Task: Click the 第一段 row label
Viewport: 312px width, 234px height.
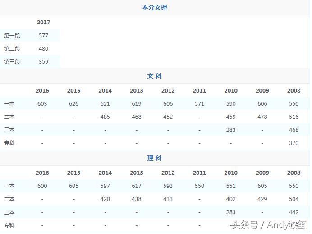Action: (x=12, y=36)
